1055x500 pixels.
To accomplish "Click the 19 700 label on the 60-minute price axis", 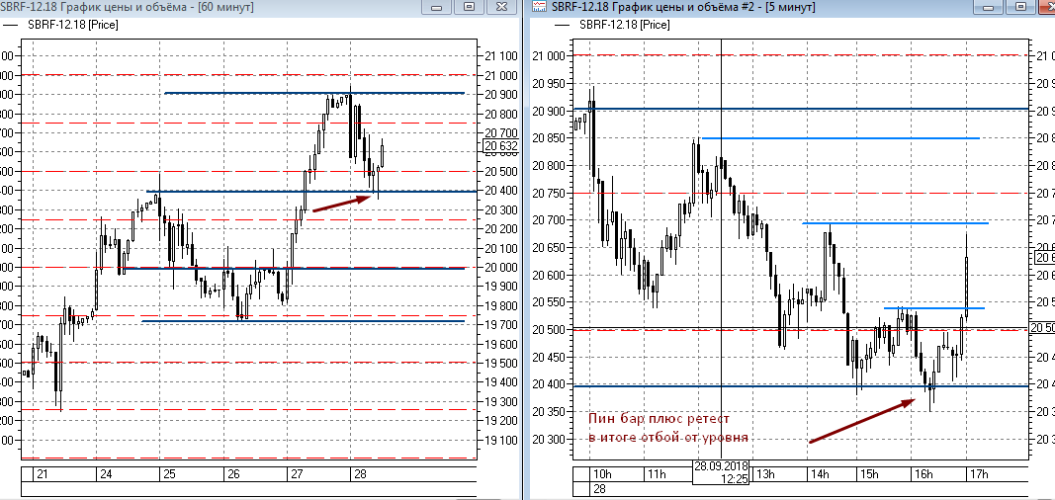I will click(x=499, y=325).
